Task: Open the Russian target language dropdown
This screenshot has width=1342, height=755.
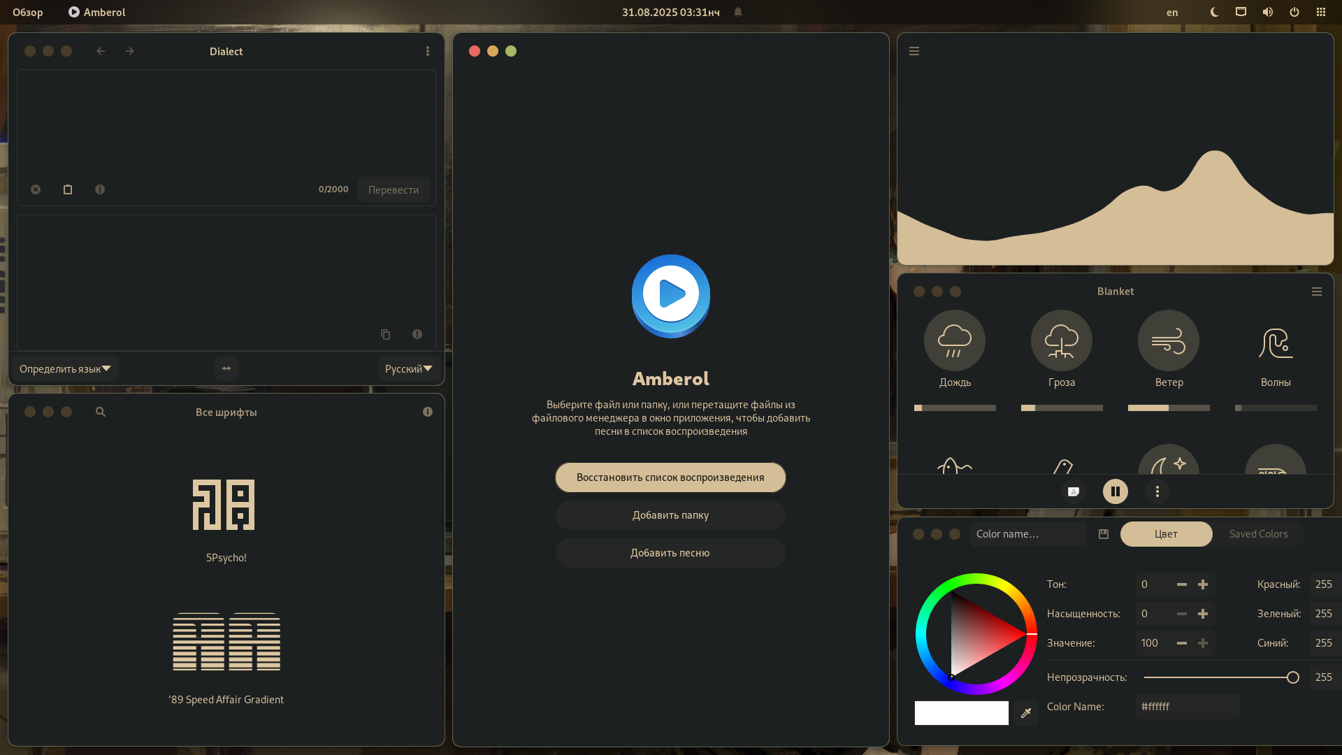Action: tap(408, 368)
